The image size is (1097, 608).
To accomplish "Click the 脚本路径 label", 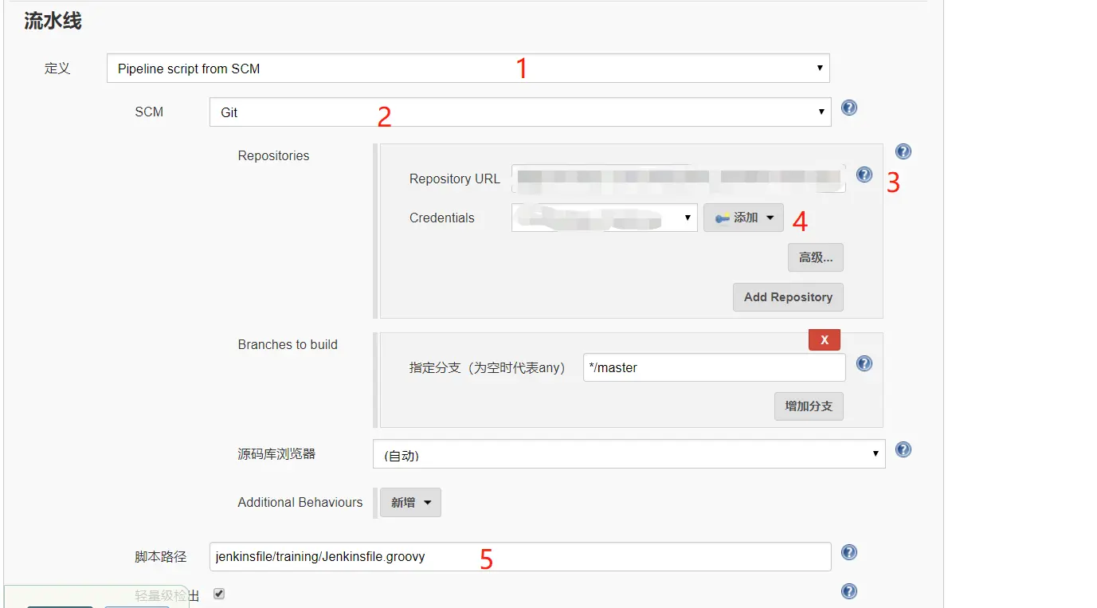I will [x=161, y=557].
